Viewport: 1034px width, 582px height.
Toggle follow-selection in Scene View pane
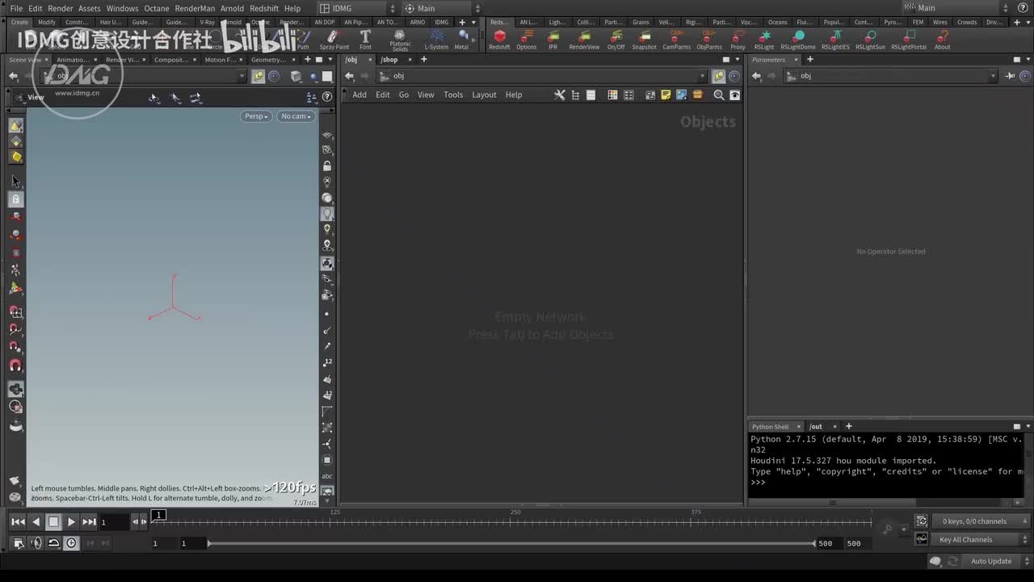pyautogui.click(x=258, y=76)
